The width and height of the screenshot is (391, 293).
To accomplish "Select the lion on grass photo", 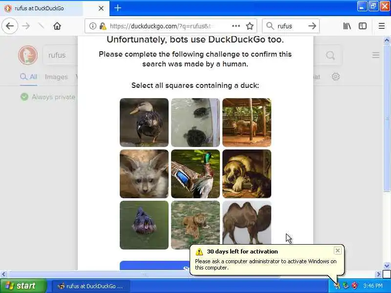I will coord(195,225).
